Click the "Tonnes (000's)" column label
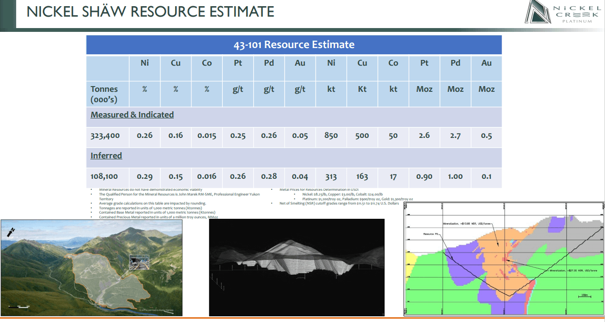 104,94
